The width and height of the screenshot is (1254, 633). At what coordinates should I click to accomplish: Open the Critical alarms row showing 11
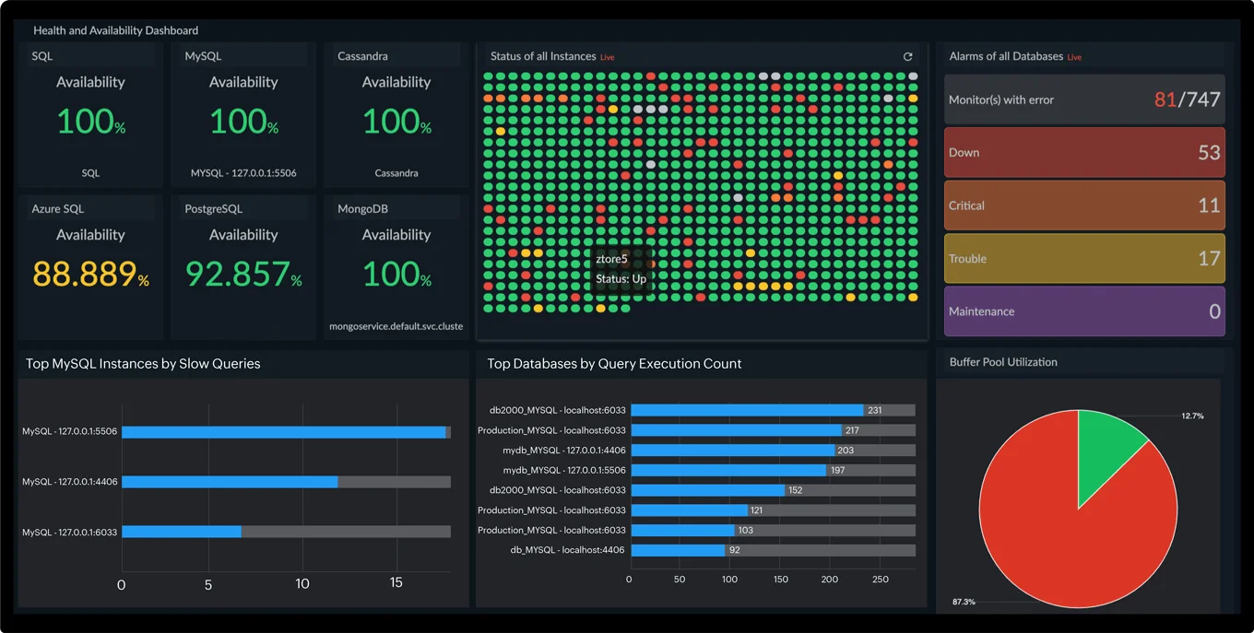pos(1084,205)
